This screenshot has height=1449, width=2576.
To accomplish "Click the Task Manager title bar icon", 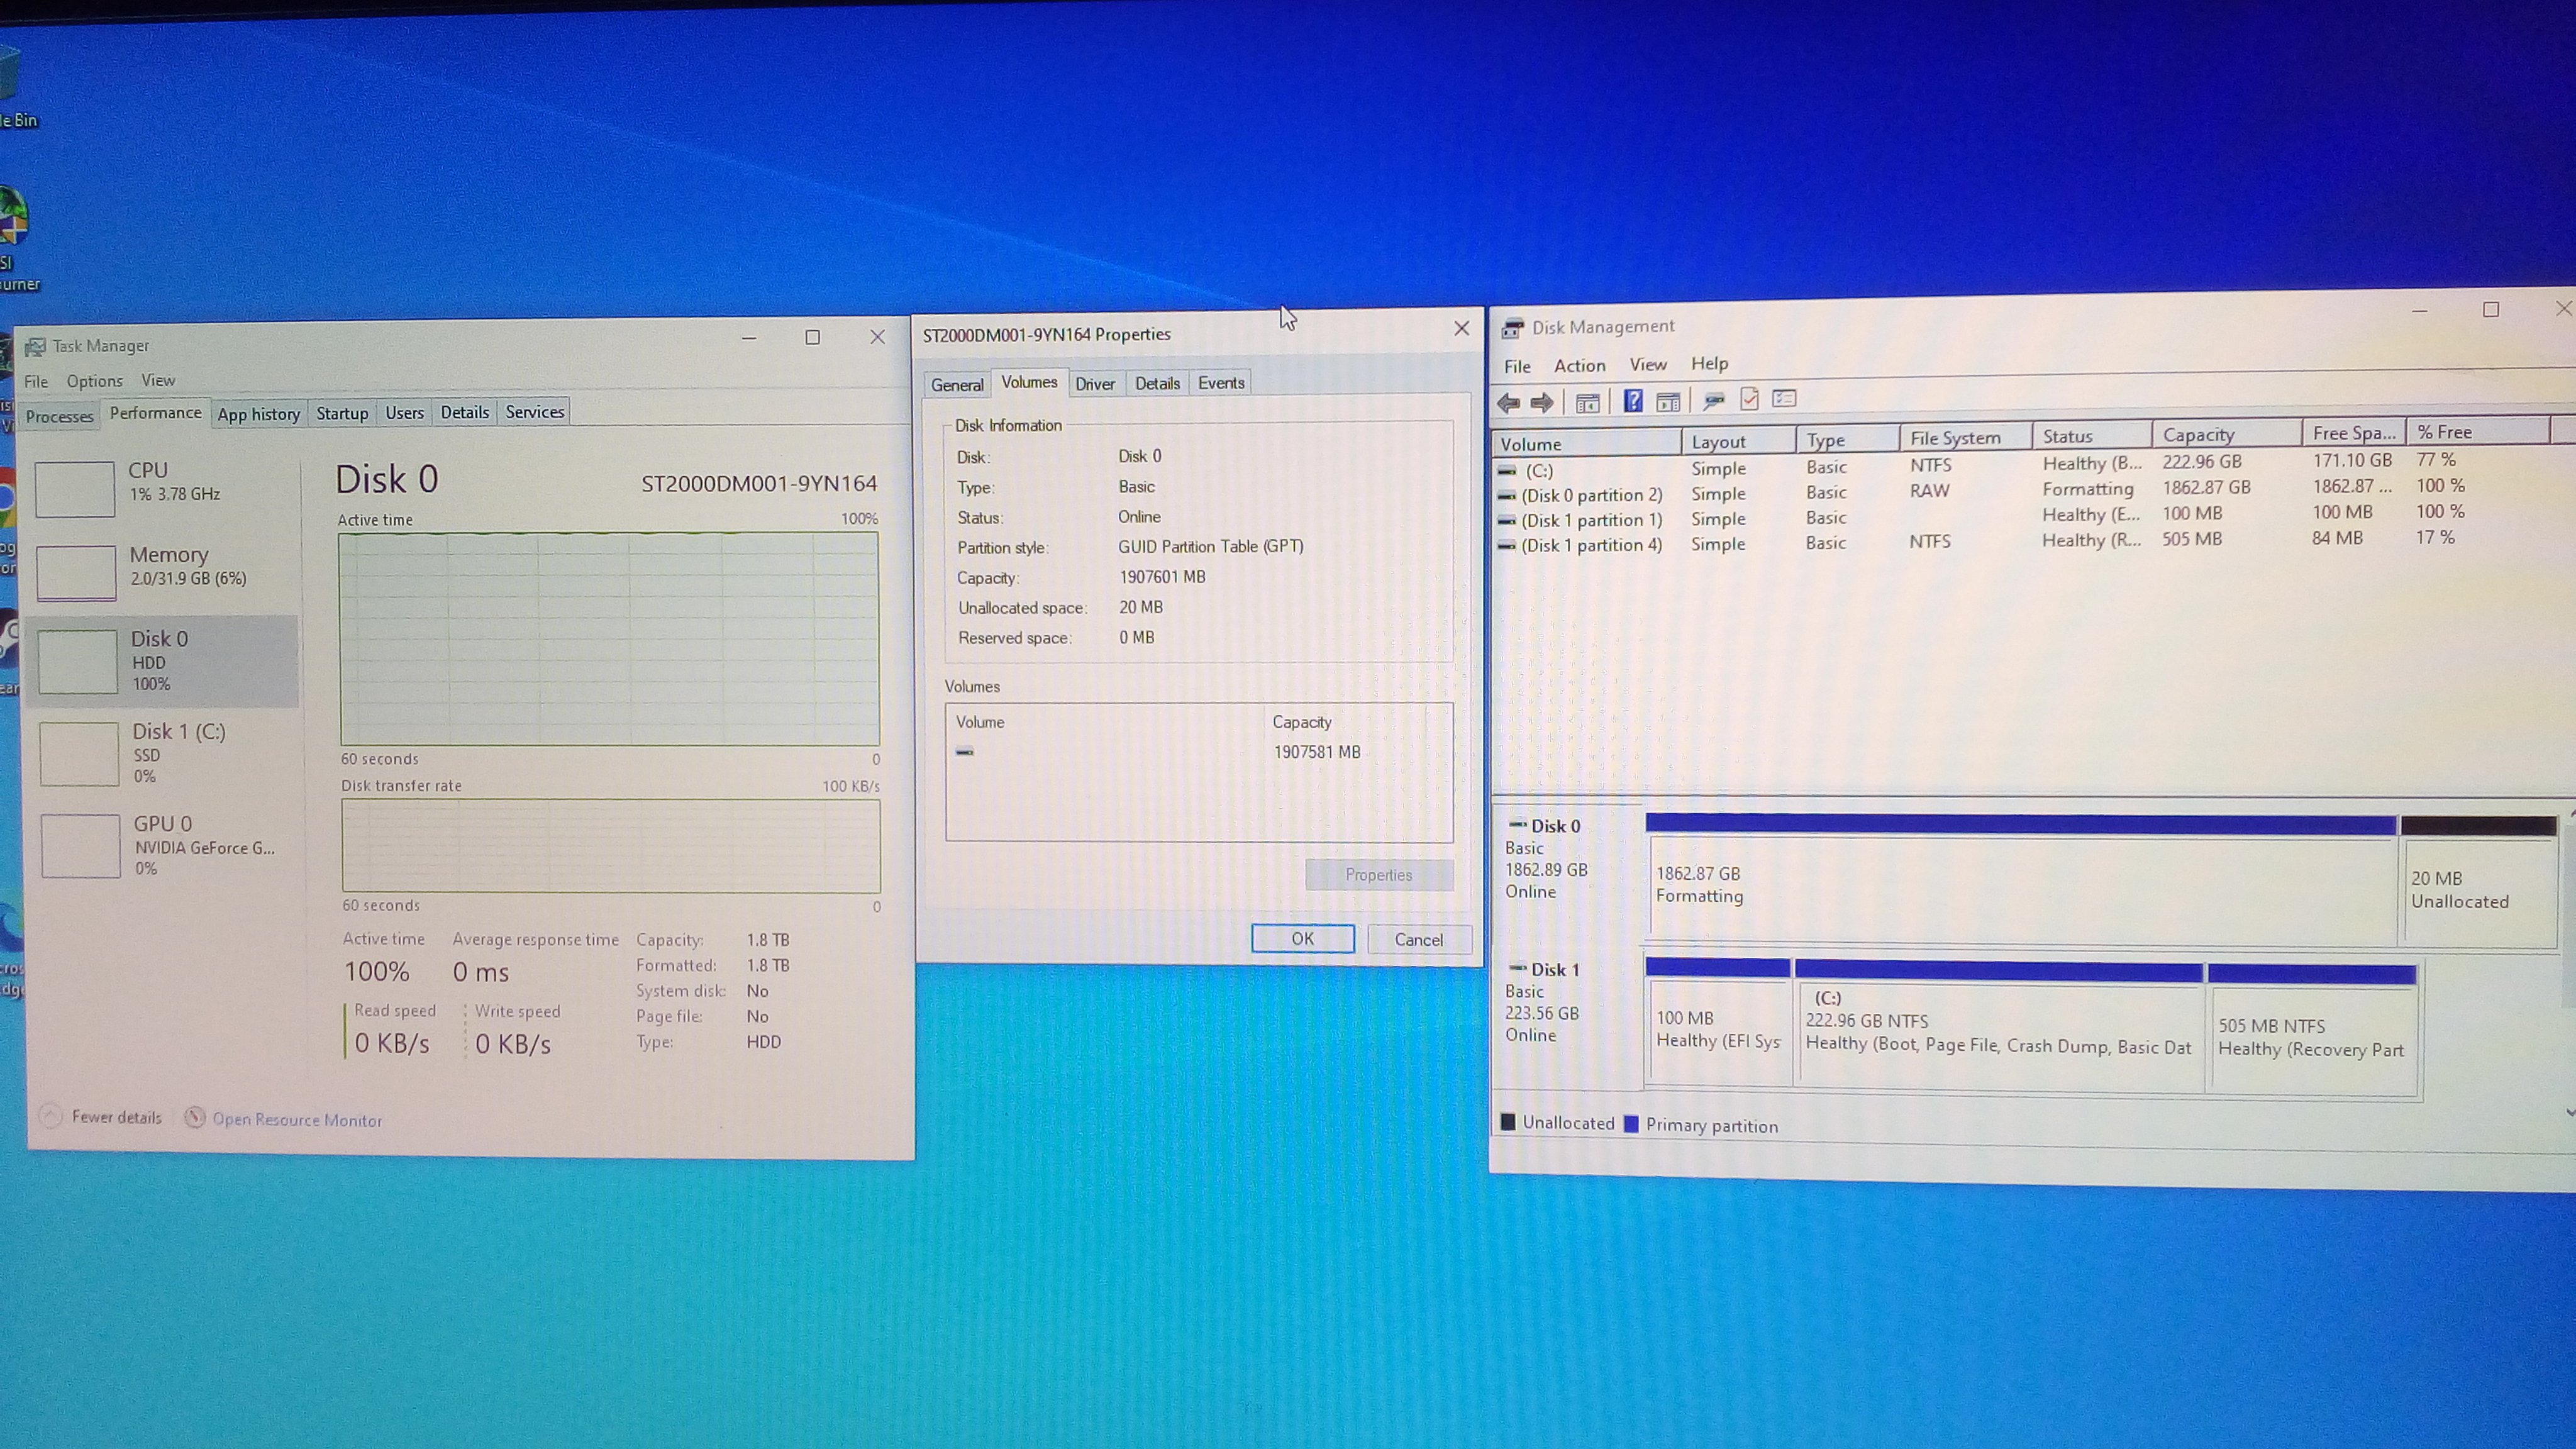I will (35, 346).
